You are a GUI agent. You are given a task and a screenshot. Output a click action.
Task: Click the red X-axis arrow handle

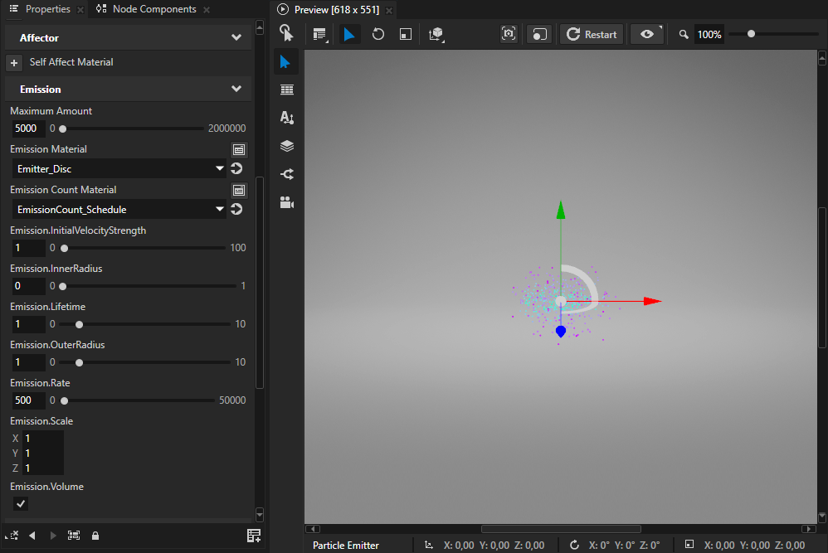pos(653,301)
